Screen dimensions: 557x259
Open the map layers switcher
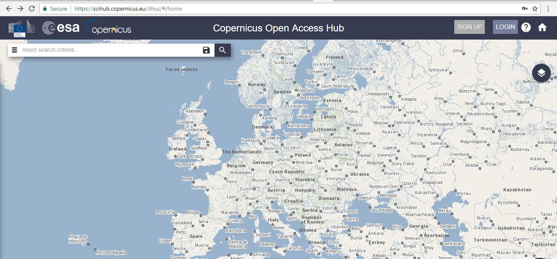tap(542, 73)
